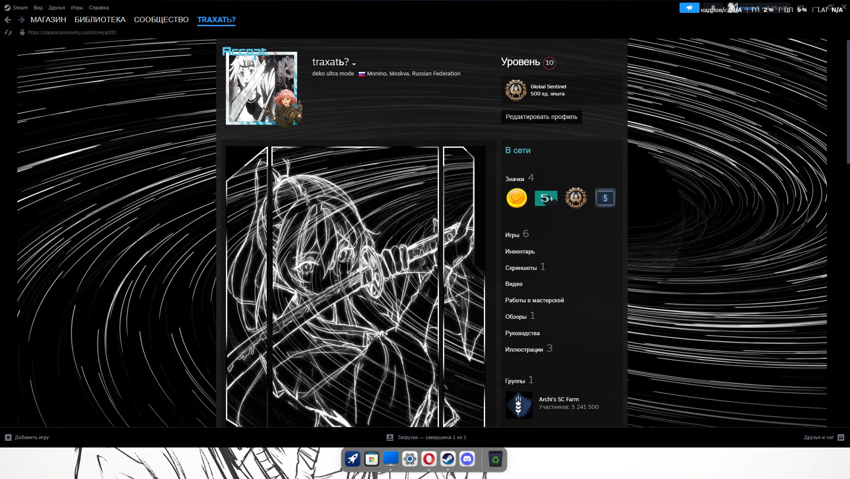Click the left artwork showcase panel
The height and width of the screenshot is (479, 850).
247,287
